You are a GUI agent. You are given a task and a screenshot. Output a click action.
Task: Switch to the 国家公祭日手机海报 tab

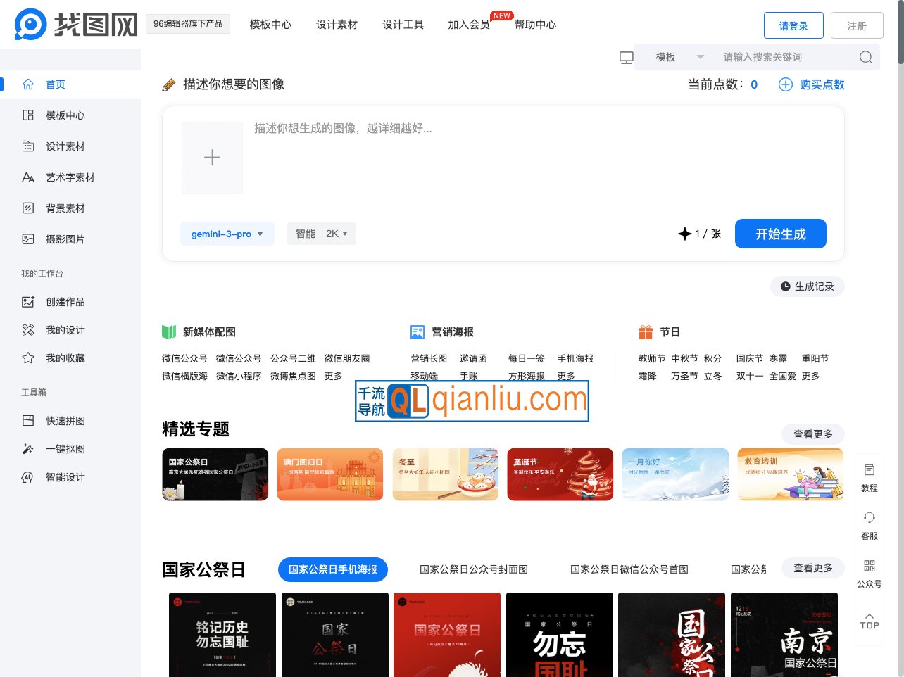click(x=332, y=569)
